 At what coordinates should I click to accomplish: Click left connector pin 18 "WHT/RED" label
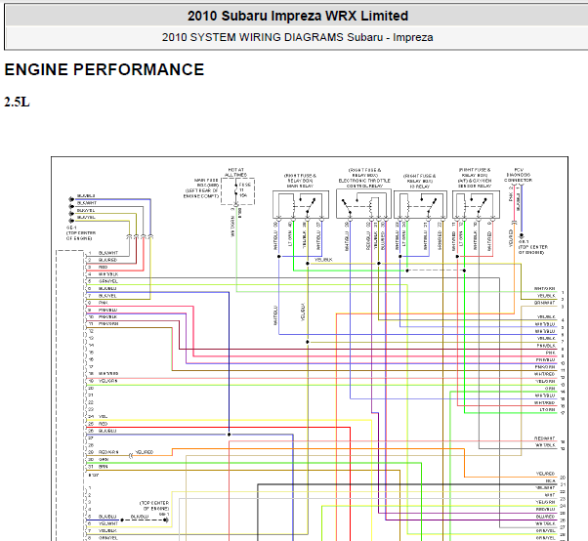pyautogui.click(x=108, y=374)
